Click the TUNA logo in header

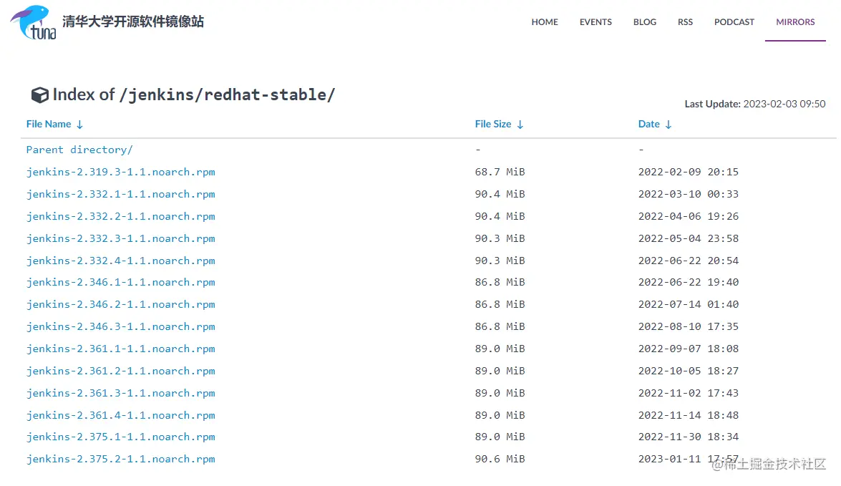click(33, 22)
